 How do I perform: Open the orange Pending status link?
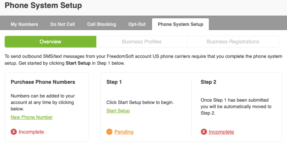click(124, 132)
